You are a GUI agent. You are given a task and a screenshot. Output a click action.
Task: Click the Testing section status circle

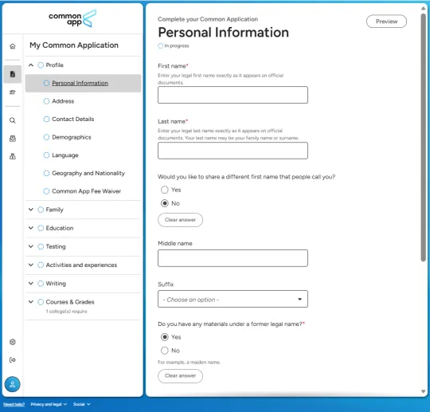click(x=41, y=246)
